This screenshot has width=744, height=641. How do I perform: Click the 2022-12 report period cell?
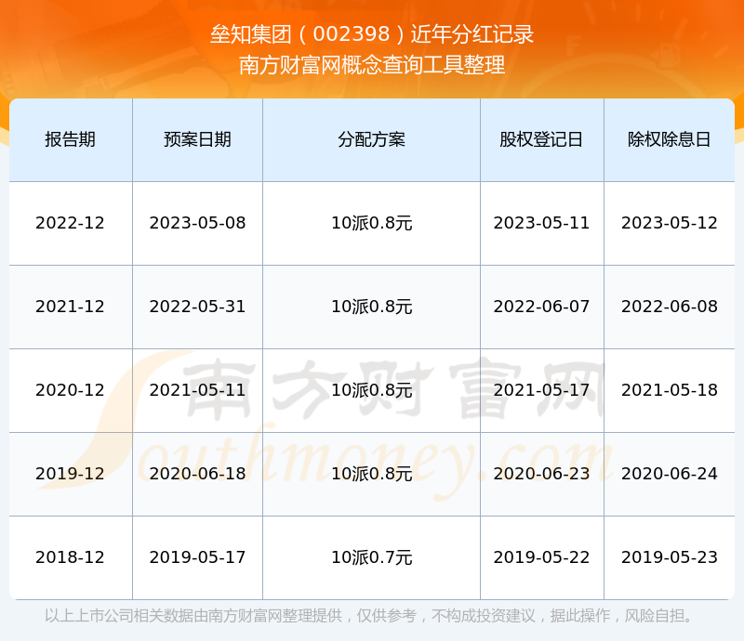tap(71, 223)
